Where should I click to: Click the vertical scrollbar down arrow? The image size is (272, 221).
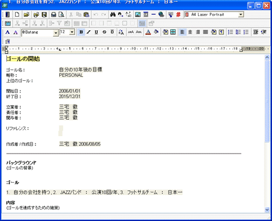point(267,209)
